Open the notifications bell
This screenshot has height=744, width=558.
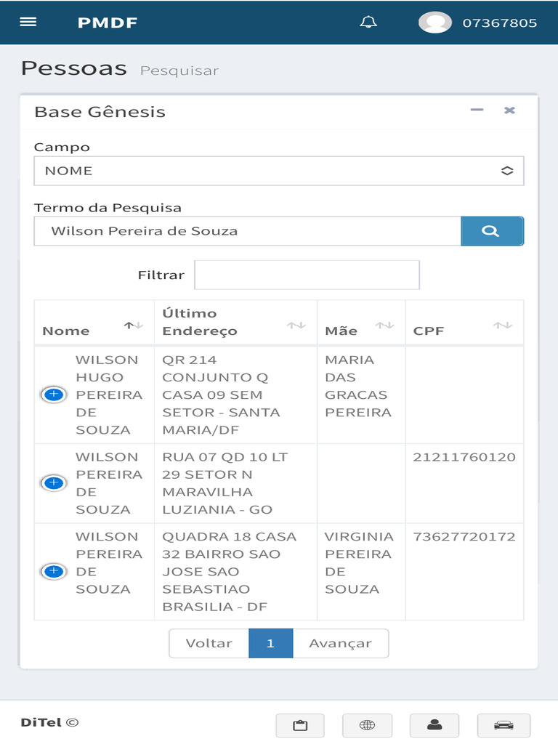pyautogui.click(x=368, y=23)
